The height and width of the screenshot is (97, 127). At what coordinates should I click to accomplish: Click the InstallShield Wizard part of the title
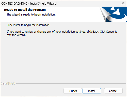click(43, 4)
